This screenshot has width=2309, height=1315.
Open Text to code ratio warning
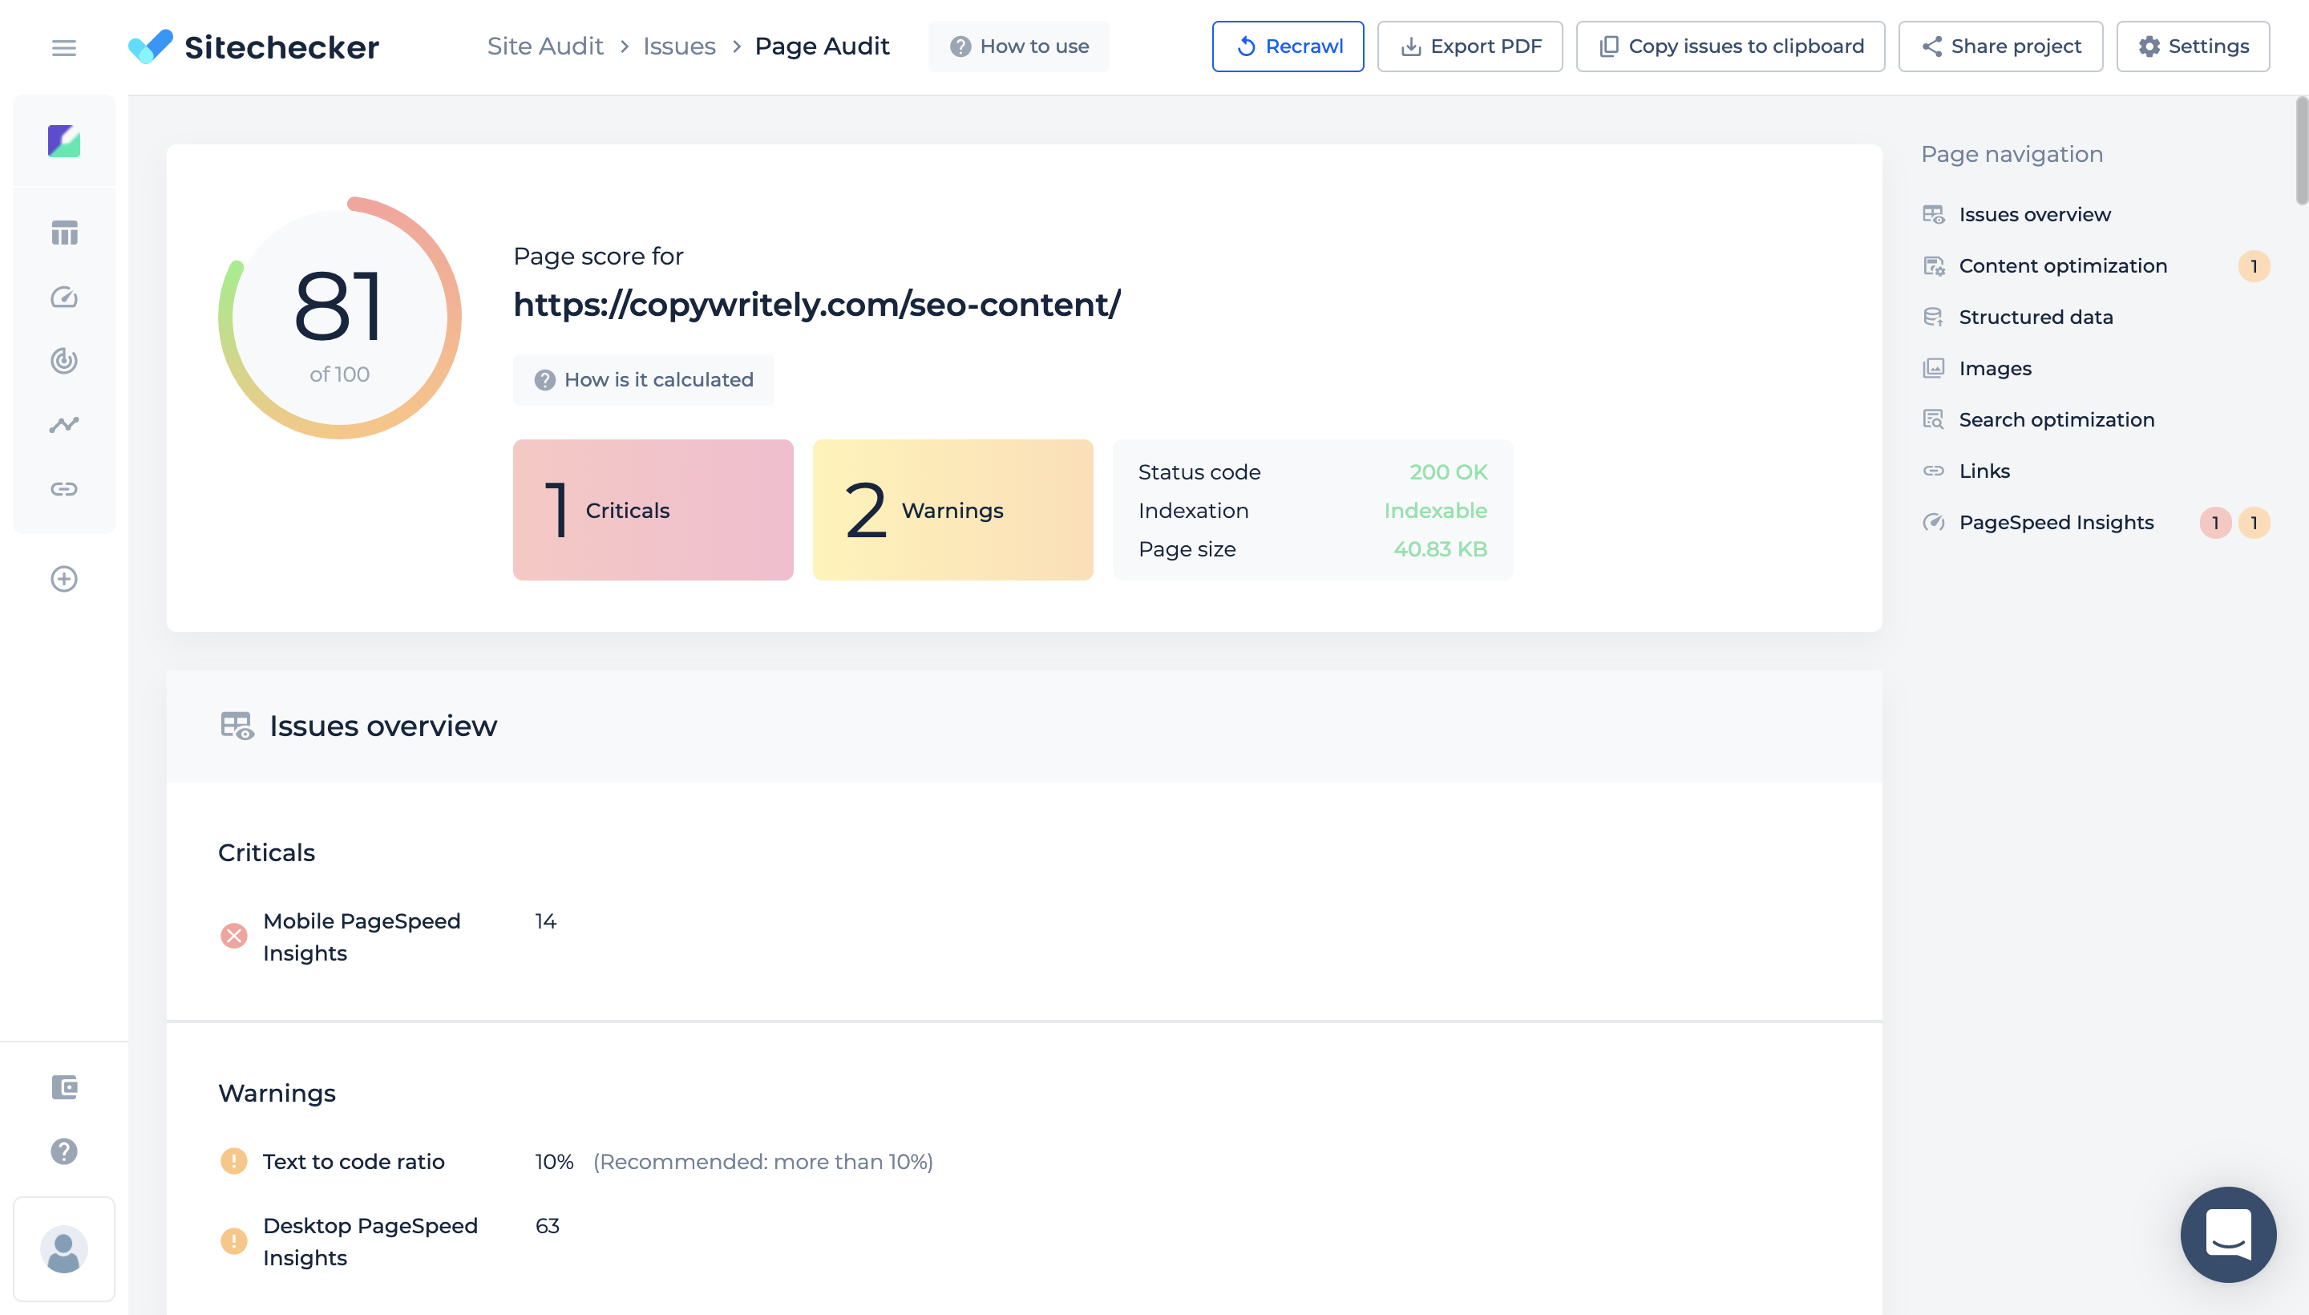[x=353, y=1162]
